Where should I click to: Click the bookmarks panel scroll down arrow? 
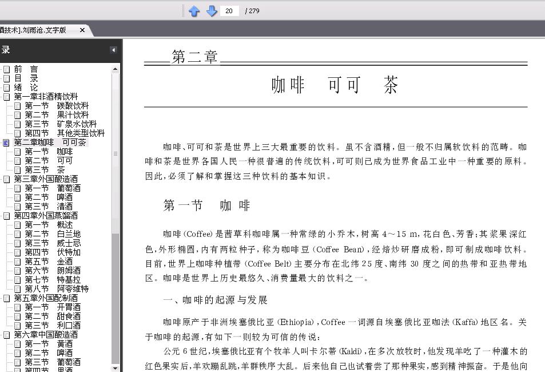[115, 368]
